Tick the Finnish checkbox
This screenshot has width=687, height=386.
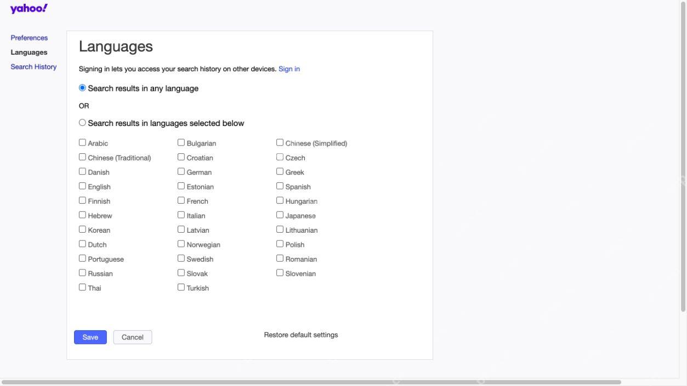coord(83,200)
